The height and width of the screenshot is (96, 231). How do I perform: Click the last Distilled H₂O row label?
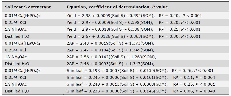click(x=17, y=91)
